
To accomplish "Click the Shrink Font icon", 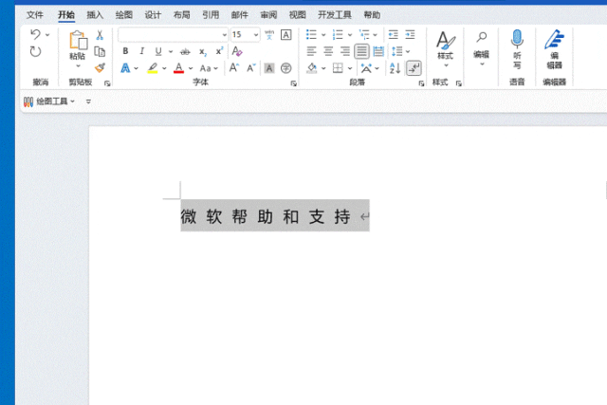I will pyautogui.click(x=251, y=68).
